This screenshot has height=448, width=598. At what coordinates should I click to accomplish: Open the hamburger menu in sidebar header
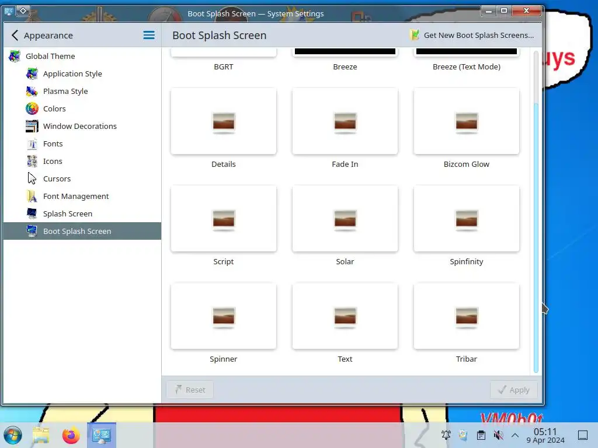149,36
